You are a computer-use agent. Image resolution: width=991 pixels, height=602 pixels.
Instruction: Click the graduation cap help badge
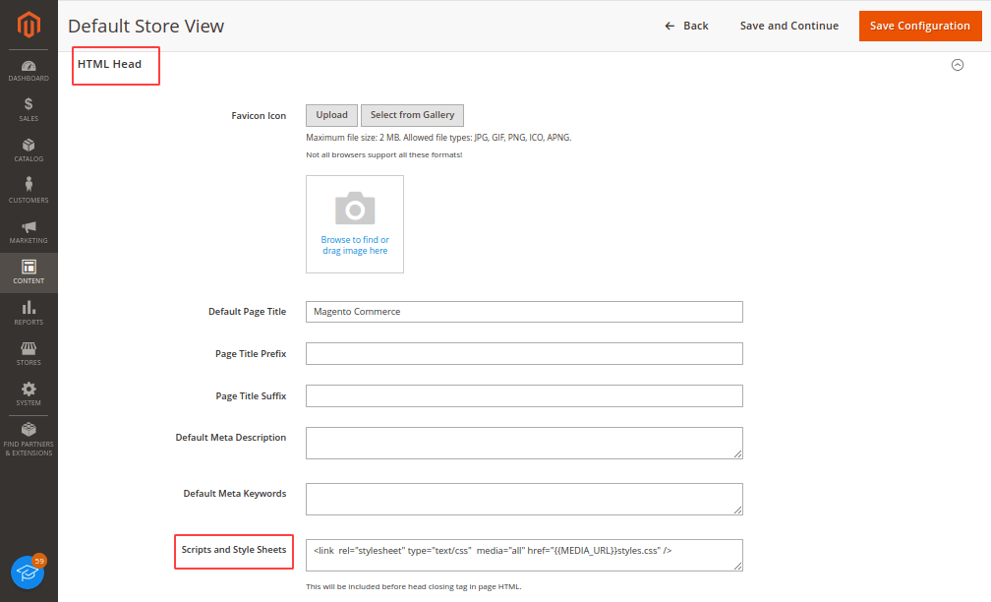tap(29, 572)
